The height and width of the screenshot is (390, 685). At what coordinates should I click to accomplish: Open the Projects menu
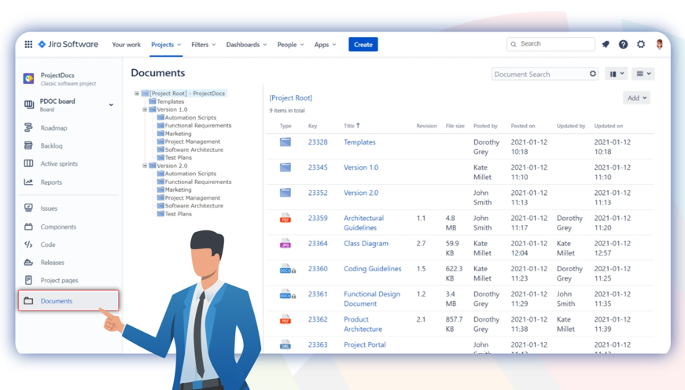point(166,45)
